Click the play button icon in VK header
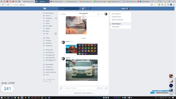 [x=90, y=9]
